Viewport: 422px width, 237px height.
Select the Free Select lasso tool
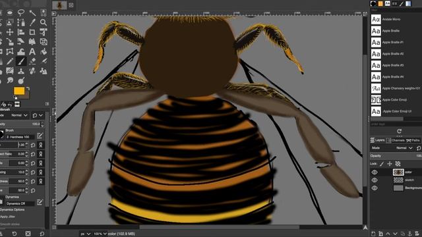click(x=21, y=13)
